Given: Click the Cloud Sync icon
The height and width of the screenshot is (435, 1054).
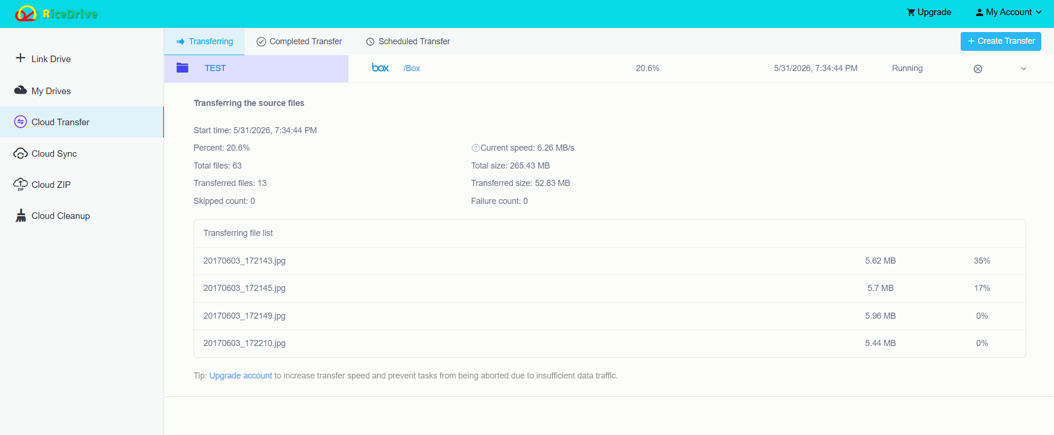Looking at the screenshot, I should [20, 153].
